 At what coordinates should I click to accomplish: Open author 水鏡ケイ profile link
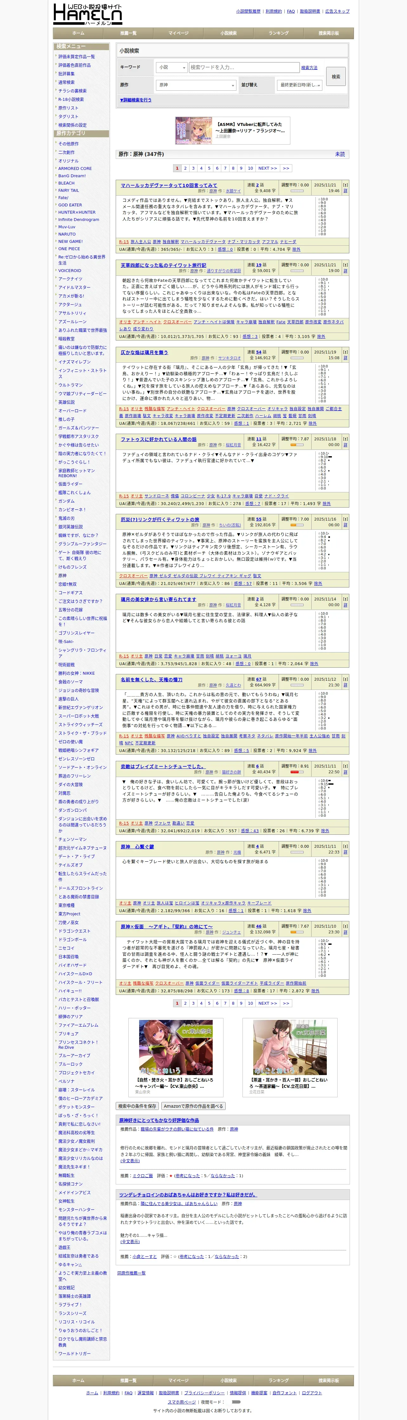pyautogui.click(x=233, y=191)
